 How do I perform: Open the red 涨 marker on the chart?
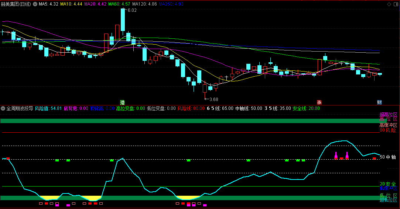(319, 102)
